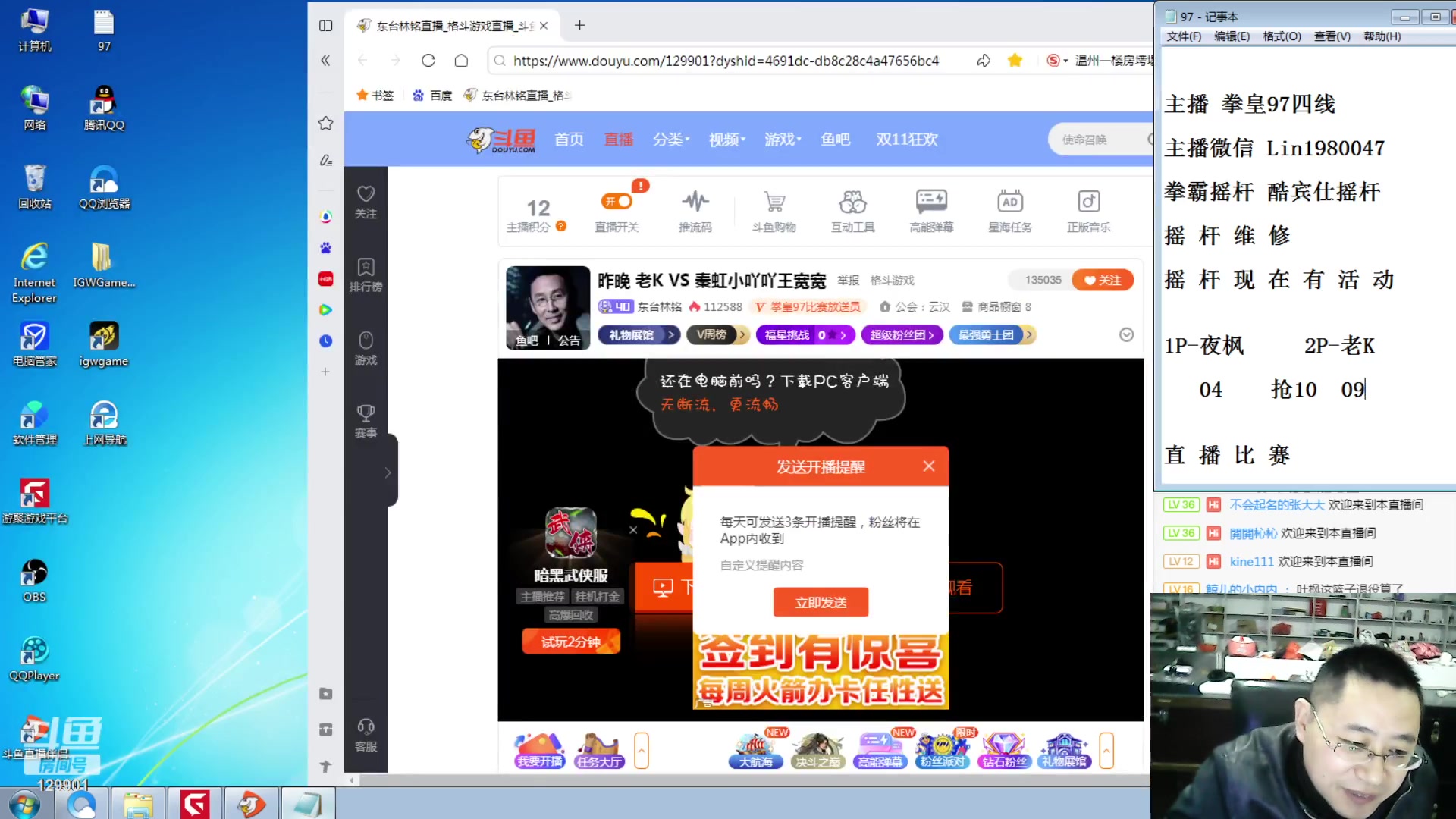
Task: Click the 鱼吧 nav item
Action: click(x=836, y=140)
